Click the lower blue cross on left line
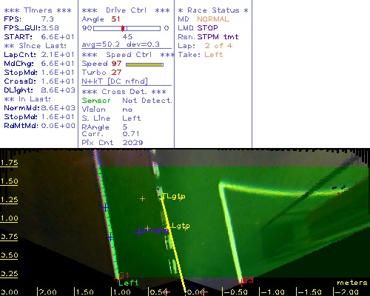 [x=111, y=238]
